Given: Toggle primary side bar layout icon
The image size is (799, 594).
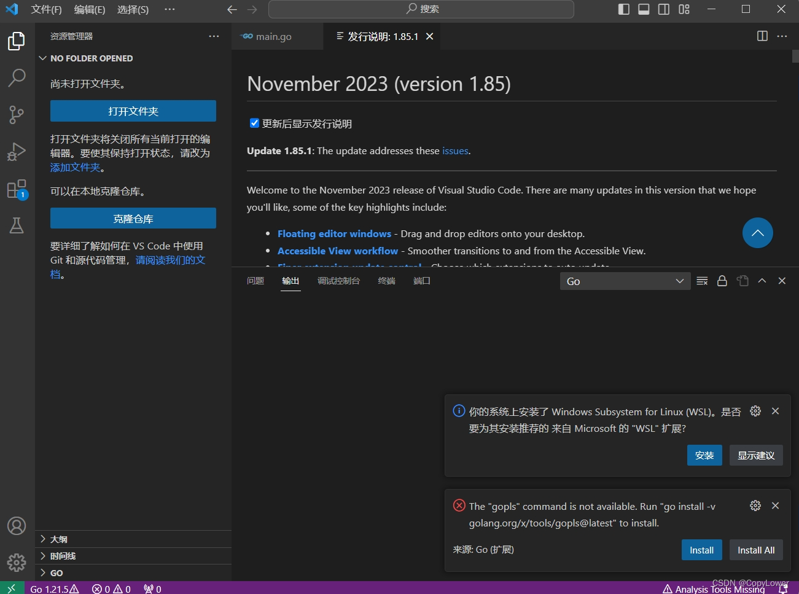Looking at the screenshot, I should click(x=623, y=9).
